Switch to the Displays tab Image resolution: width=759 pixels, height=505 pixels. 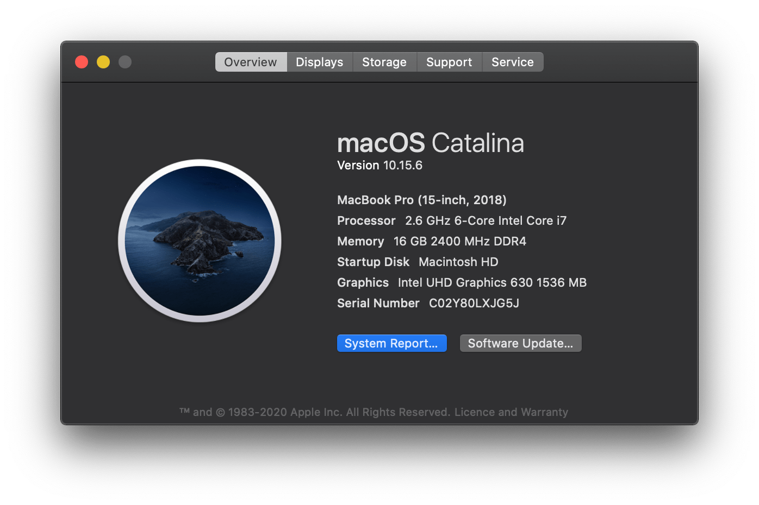point(319,61)
